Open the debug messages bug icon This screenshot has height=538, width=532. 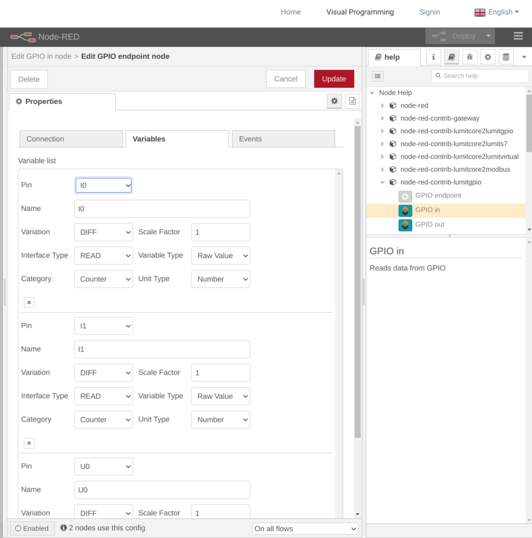click(469, 57)
